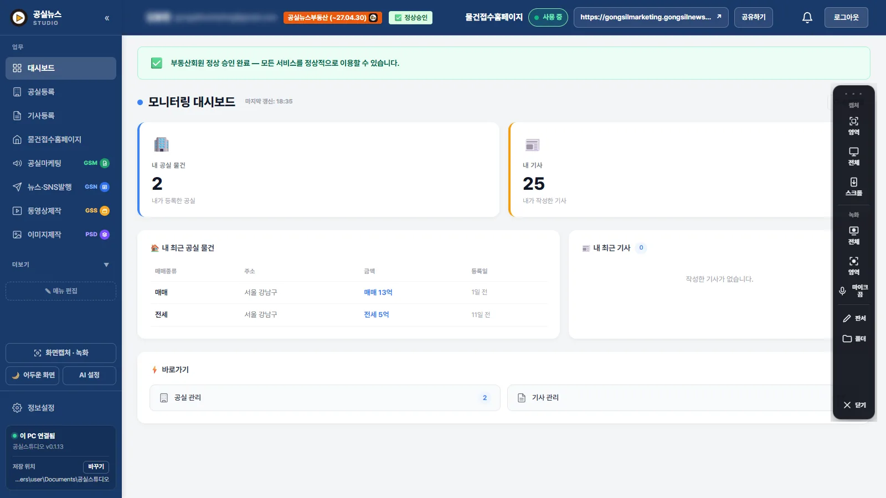Open the 기사 관리 shortcut
The height and width of the screenshot is (498, 886).
669,398
